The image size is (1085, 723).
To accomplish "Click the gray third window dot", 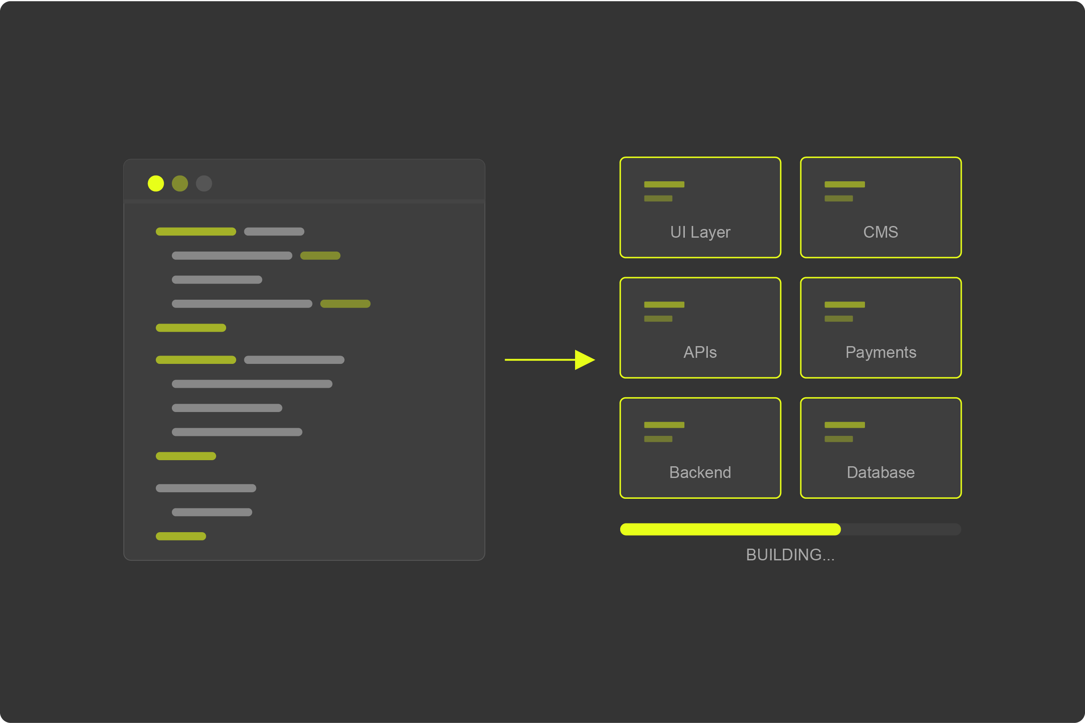I will [x=204, y=183].
